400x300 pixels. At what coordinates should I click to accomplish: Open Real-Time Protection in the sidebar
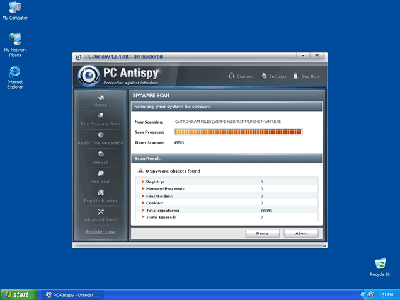[100, 136]
